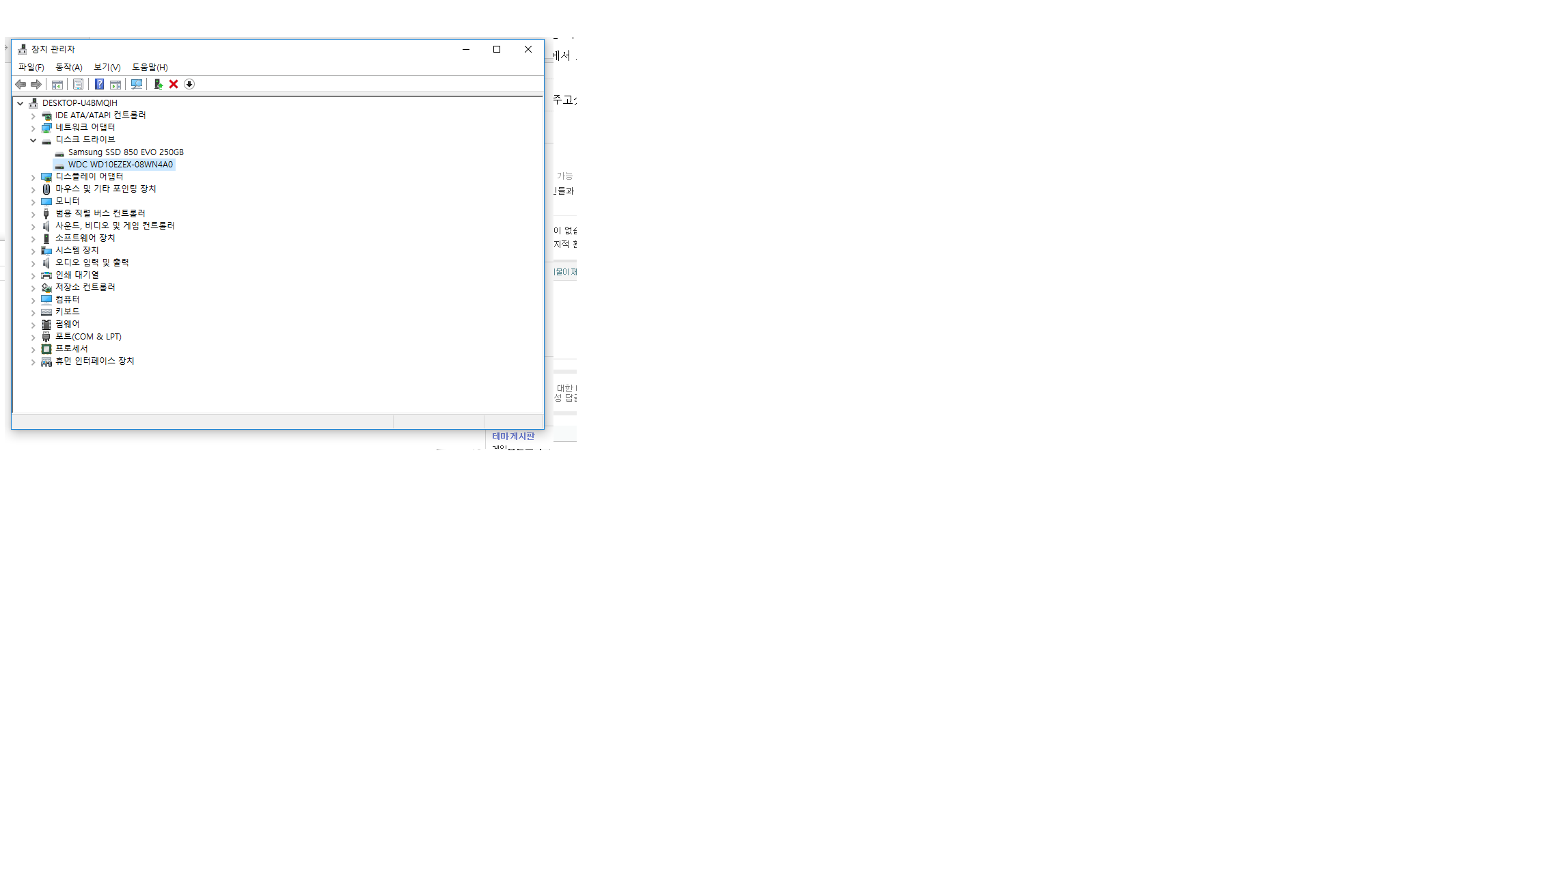Click the update driver toolbar icon
The height and width of the screenshot is (869, 1558).
[158, 84]
